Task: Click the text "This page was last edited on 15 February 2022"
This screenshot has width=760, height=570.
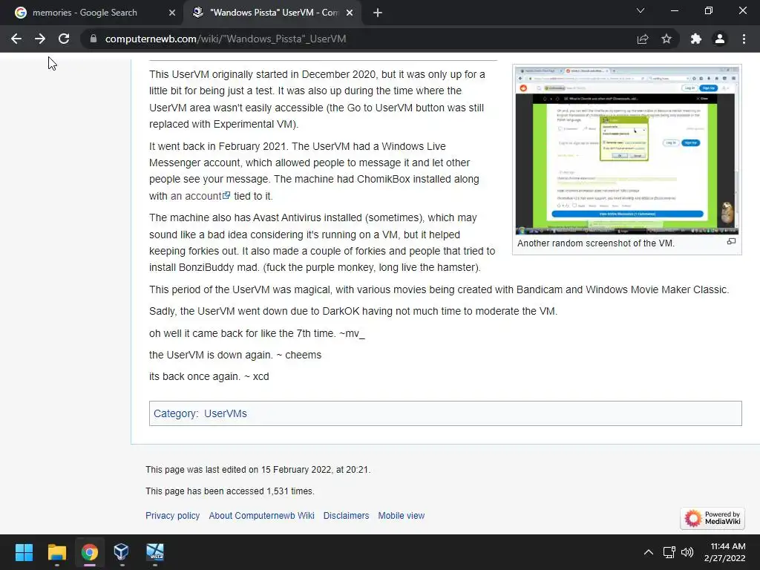Action: click(x=239, y=470)
